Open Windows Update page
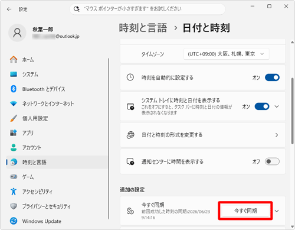This screenshot has height=230, width=295. 57,221
